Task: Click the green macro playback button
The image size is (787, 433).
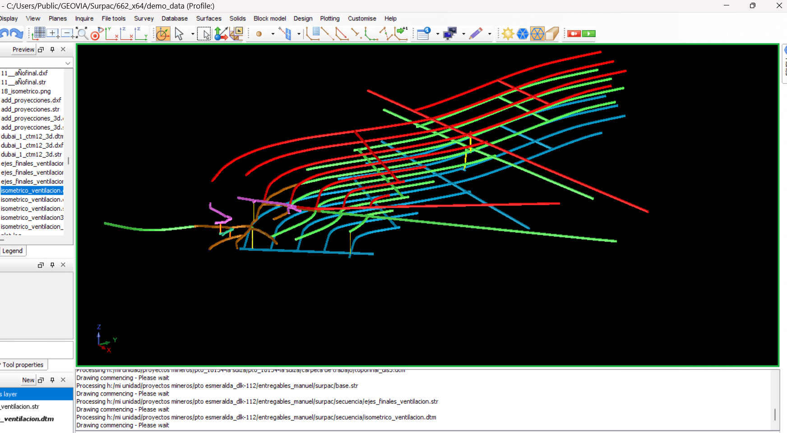Action: [x=588, y=34]
